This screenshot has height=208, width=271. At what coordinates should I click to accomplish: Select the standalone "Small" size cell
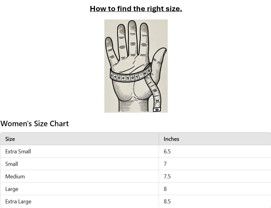click(11, 164)
